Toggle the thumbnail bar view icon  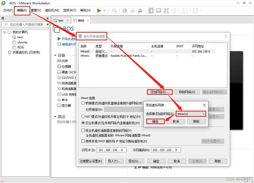pyautogui.click(x=159, y=11)
